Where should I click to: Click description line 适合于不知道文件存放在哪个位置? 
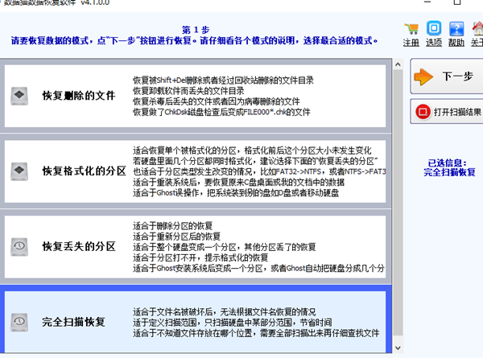point(256,333)
